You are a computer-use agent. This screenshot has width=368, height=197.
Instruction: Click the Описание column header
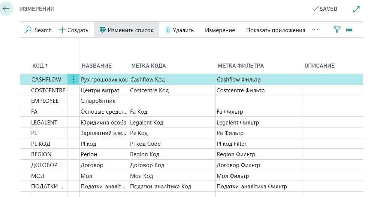[319, 66]
